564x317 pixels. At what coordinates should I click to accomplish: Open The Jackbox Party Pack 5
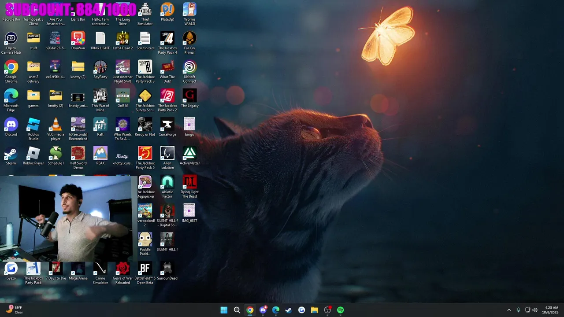(x=145, y=158)
